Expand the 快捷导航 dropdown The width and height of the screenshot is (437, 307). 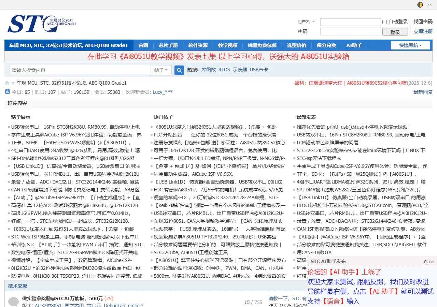pyautogui.click(x=410, y=45)
